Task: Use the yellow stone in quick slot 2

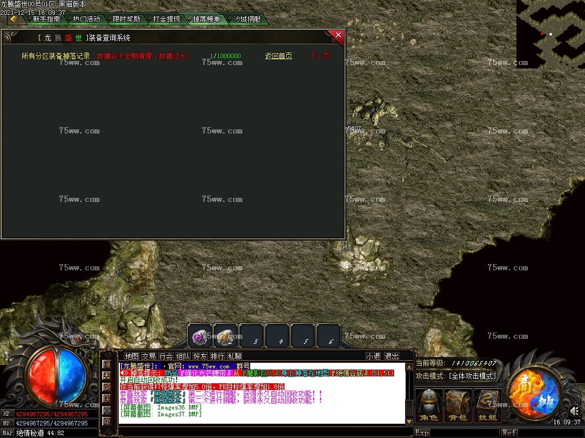Action: tap(225, 336)
